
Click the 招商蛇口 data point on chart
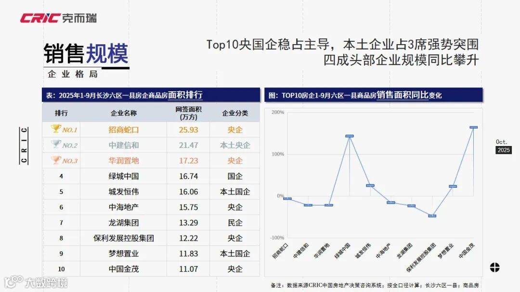click(287, 199)
